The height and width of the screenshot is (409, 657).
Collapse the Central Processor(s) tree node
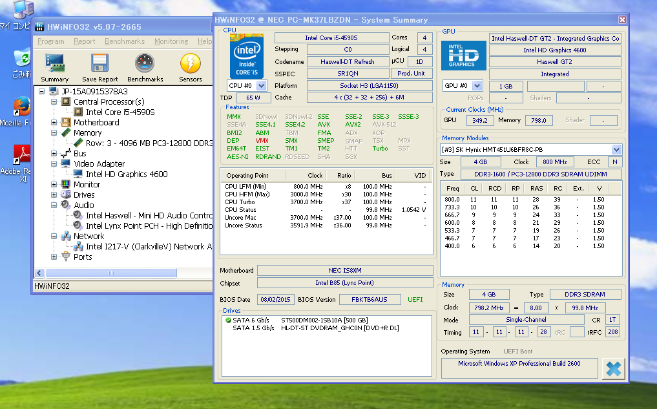55,101
